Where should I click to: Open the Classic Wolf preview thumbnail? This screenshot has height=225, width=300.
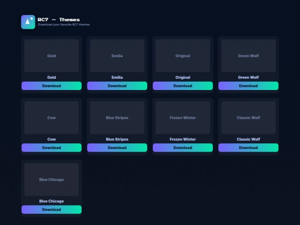tap(248, 117)
